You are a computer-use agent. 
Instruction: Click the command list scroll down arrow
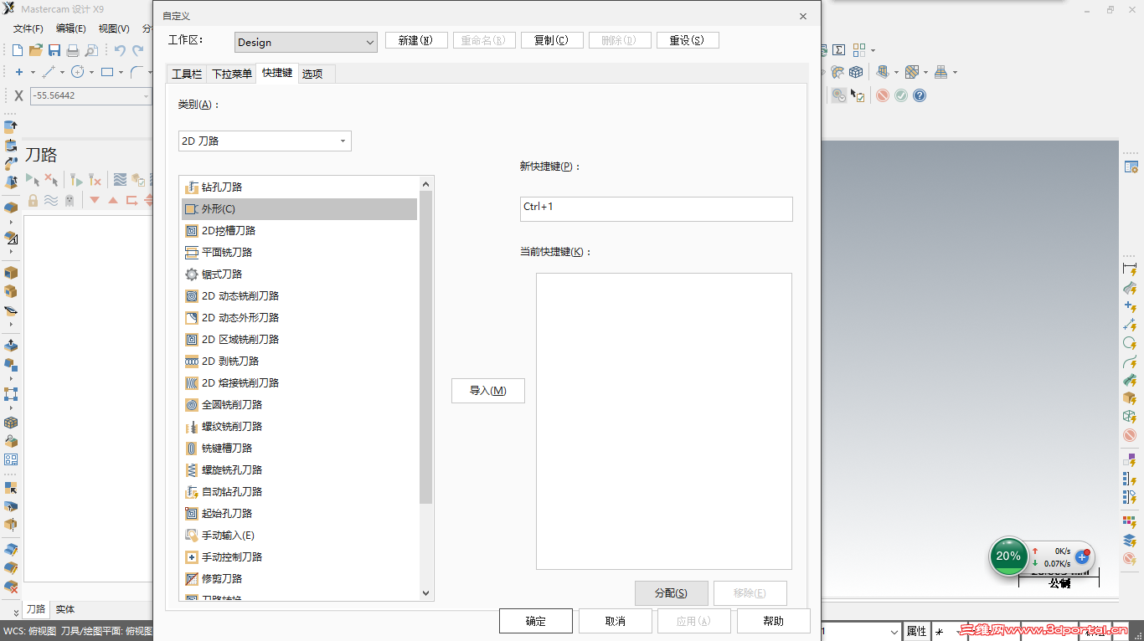(426, 592)
